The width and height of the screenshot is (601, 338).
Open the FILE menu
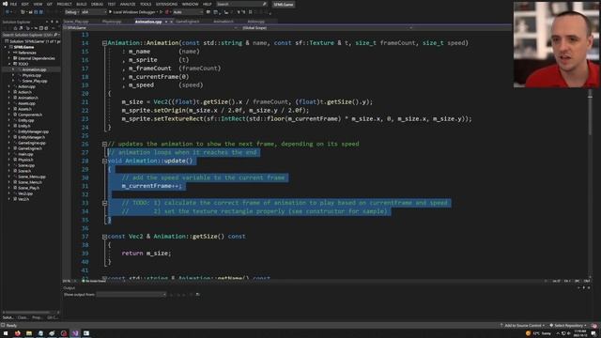pos(13,4)
